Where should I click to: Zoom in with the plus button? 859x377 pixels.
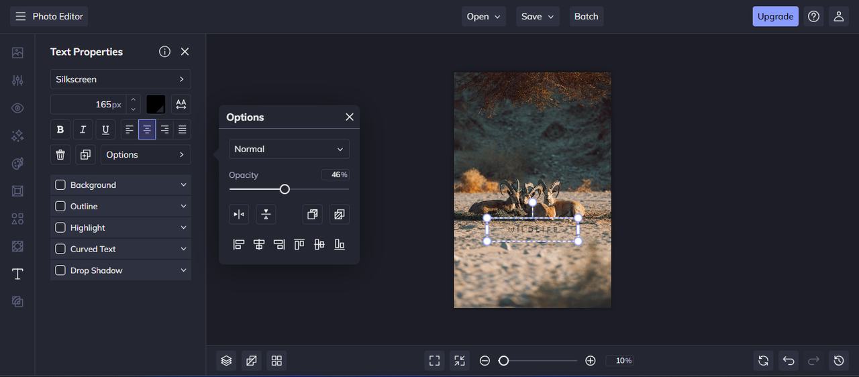(591, 361)
